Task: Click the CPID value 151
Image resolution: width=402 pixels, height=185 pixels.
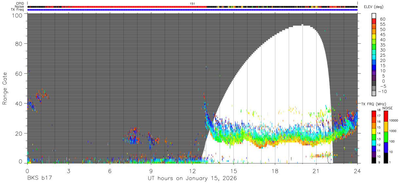Action: pyautogui.click(x=192, y=4)
